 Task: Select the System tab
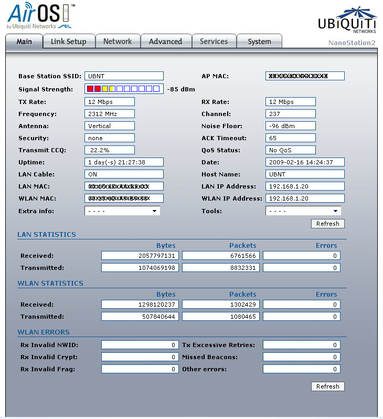259,41
